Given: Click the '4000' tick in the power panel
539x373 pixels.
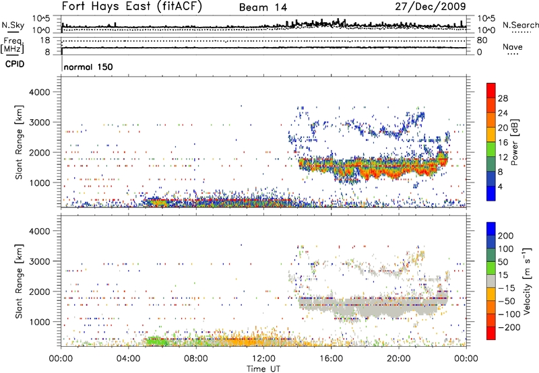Looking at the screenshot, I should (x=40, y=92).
